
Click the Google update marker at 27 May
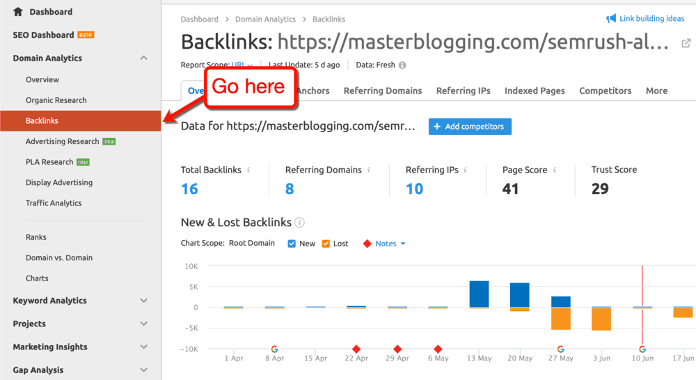[x=560, y=349]
